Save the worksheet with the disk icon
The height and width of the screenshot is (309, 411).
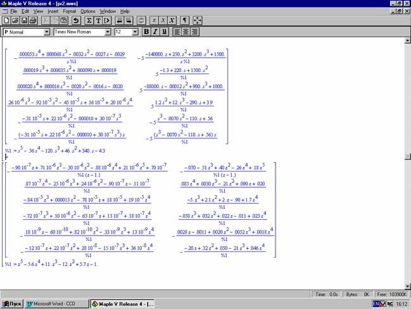click(24, 21)
